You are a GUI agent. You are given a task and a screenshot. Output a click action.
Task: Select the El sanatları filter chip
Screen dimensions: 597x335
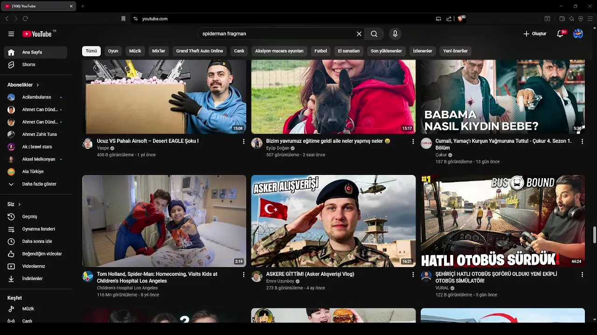[349, 51]
